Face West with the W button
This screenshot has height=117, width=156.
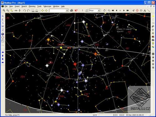3,26
